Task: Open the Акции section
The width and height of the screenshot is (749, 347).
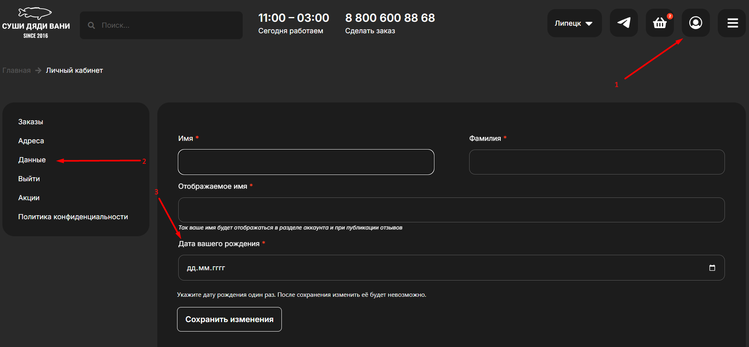Action: [x=28, y=198]
